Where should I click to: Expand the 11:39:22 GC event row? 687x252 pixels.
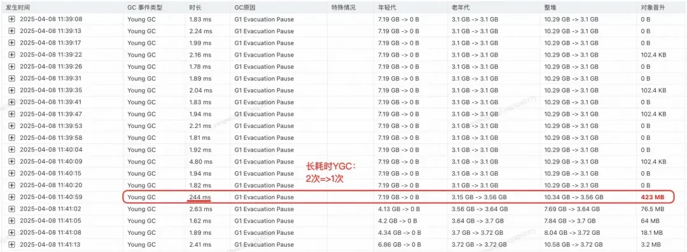12,55
